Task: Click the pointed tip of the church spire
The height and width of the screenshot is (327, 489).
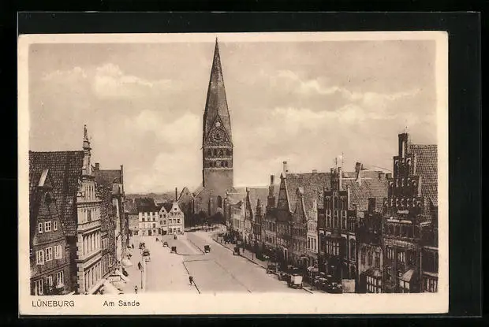Action: coord(215,41)
